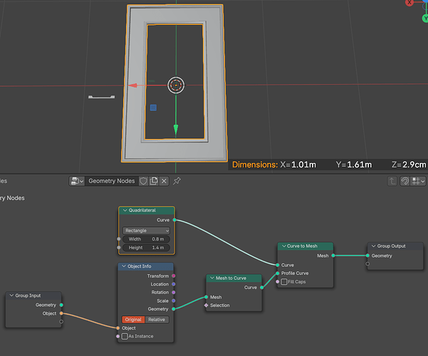Click Mesh to Curve Selection diamond socket
The height and width of the screenshot is (356, 428).
coord(206,305)
